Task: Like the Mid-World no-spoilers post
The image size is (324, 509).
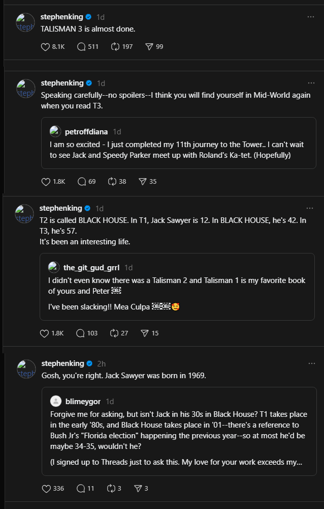Action: 46,182
